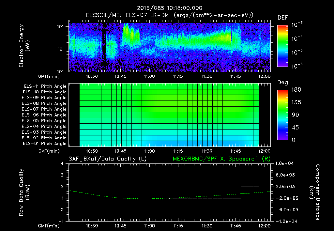The width and height of the screenshot is (334, 231).
Task: Select the 'ELS-06 Pitch Angle' row label
Action: 44,115
